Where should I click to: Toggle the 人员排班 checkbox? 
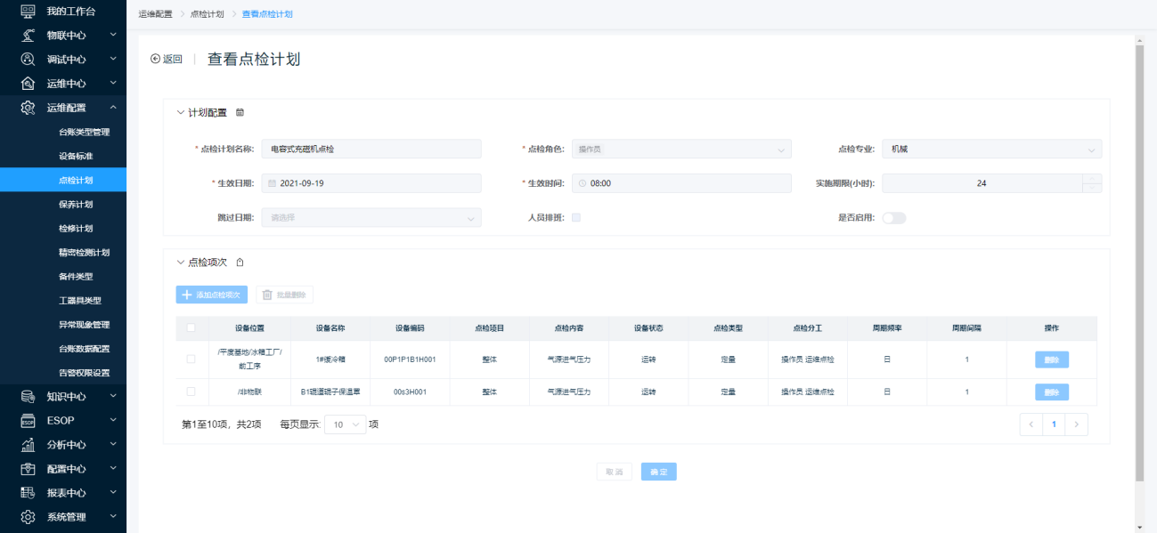[x=576, y=217]
